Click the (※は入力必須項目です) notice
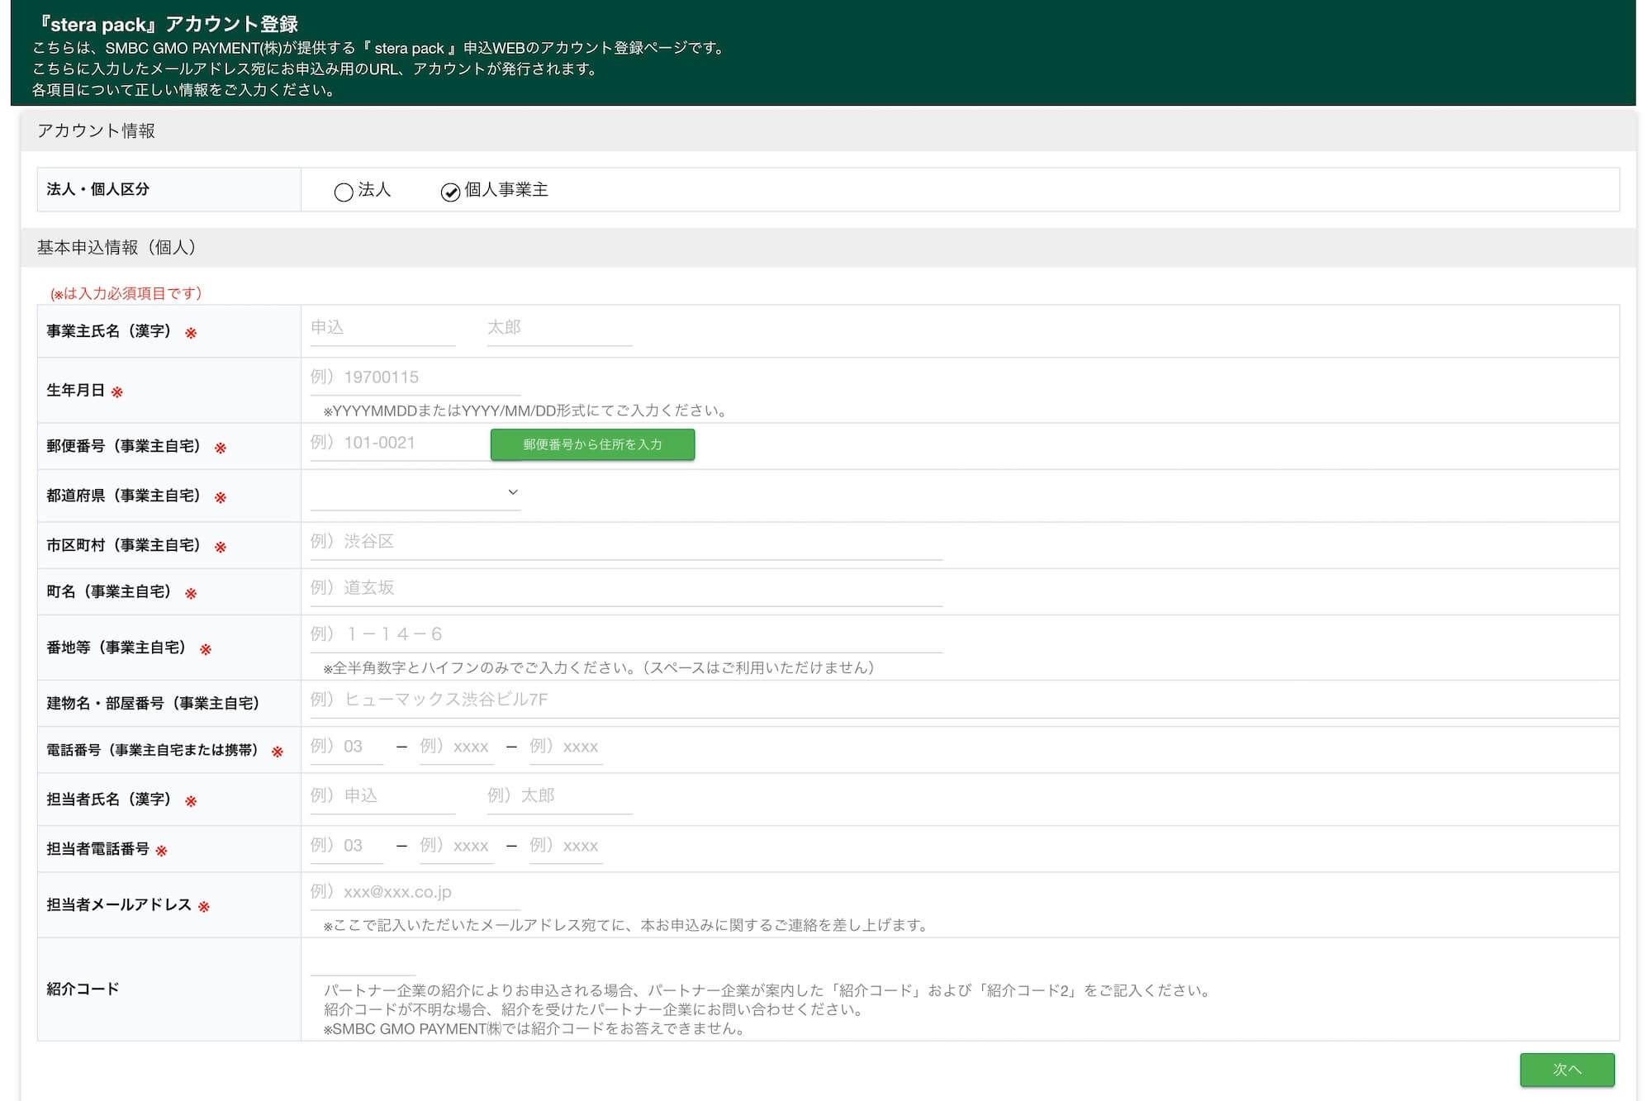The height and width of the screenshot is (1101, 1652). click(126, 293)
